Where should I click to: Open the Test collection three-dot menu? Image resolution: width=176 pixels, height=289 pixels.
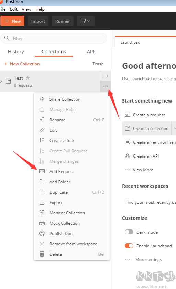pos(106,86)
